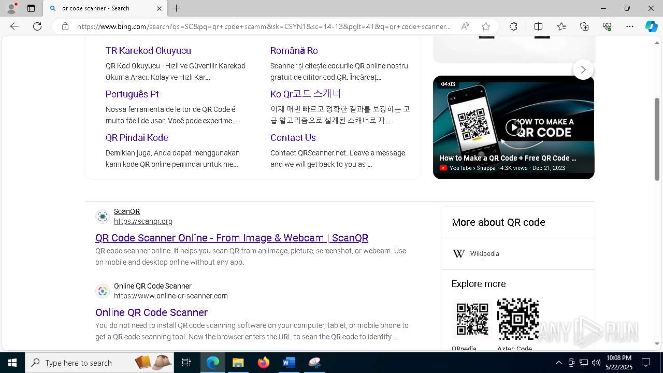The height and width of the screenshot is (373, 663).
Task: Open the Settings and more menu
Action: point(630,26)
